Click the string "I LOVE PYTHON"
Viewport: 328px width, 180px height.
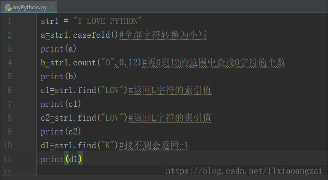point(108,21)
